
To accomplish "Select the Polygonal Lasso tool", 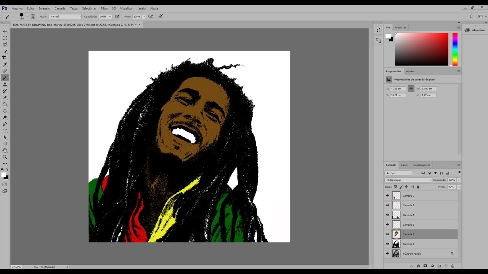I will point(5,45).
